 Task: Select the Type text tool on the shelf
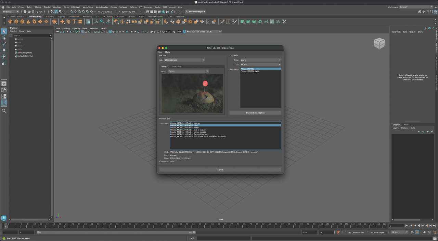tap(74, 22)
